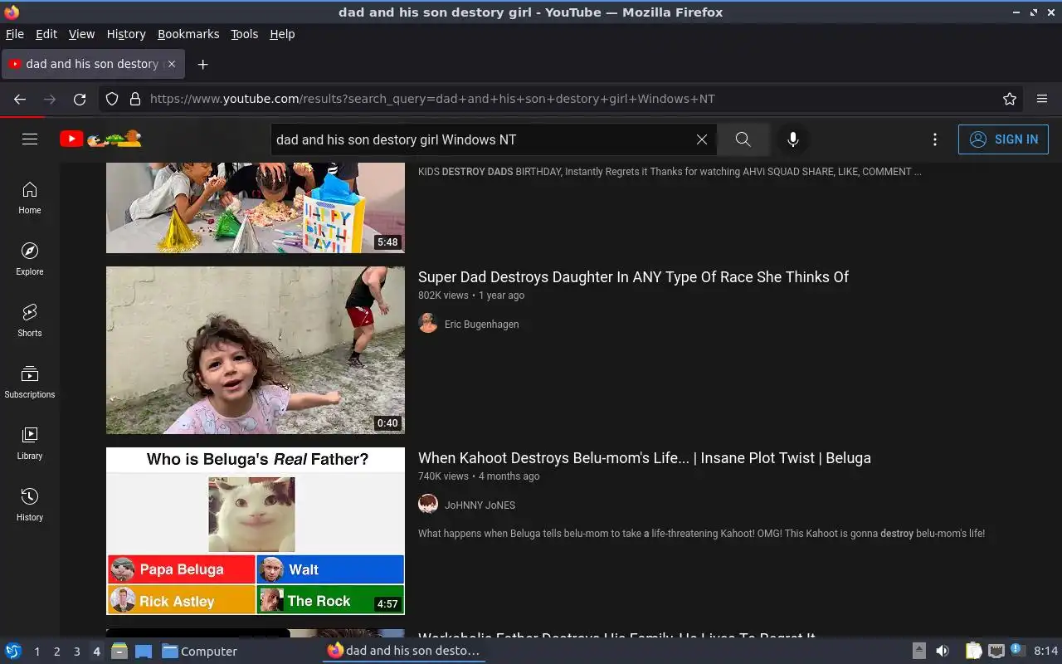Click the '802K views' text
This screenshot has height=664, width=1062.
[443, 295]
